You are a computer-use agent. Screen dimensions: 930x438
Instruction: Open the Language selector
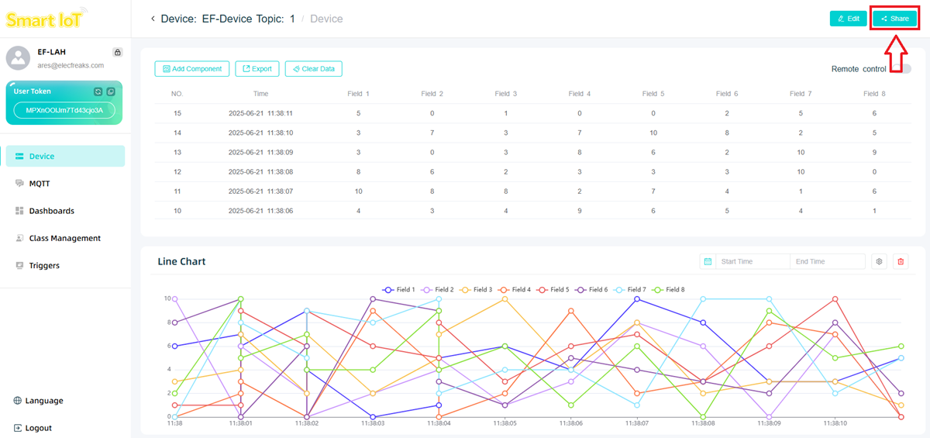pos(39,401)
